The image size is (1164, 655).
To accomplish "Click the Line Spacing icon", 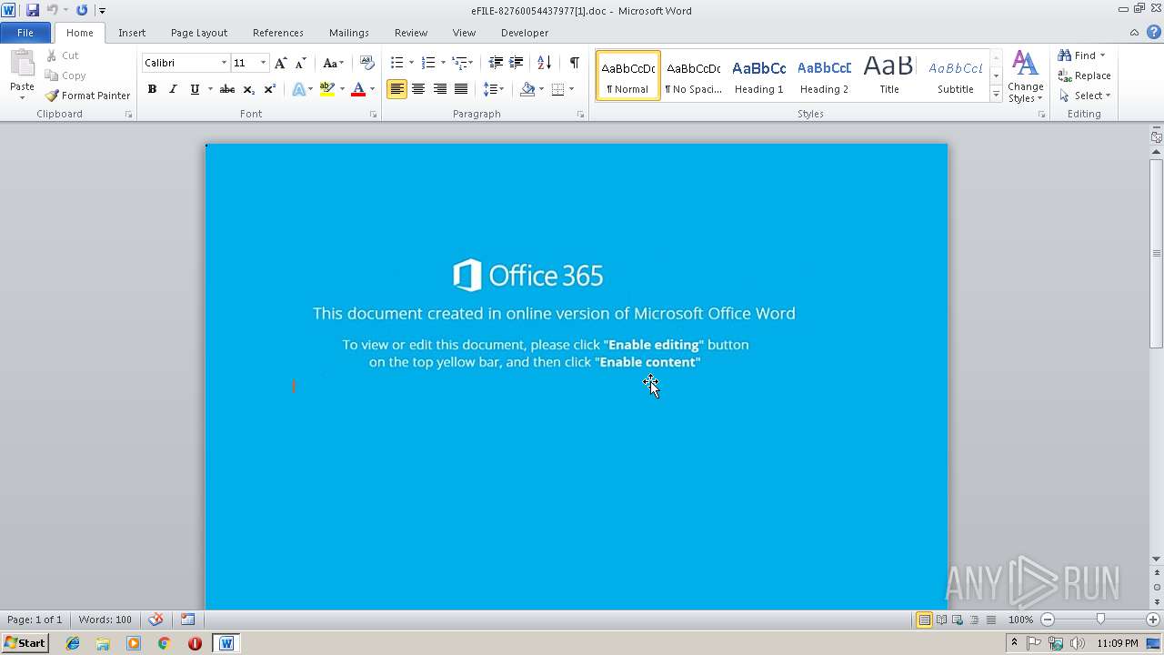I will click(489, 89).
